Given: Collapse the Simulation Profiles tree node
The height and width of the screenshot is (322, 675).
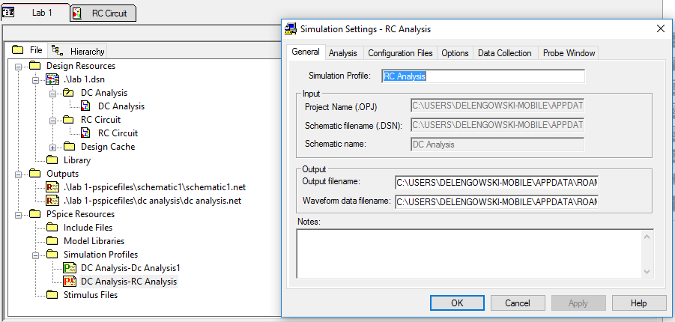Looking at the screenshot, I should click(35, 255).
